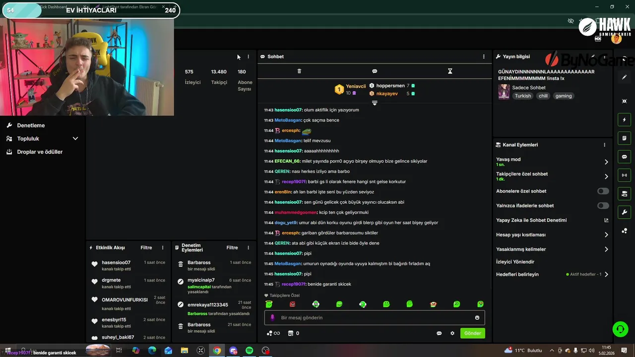Click the Turkish tag

[x=523, y=96]
